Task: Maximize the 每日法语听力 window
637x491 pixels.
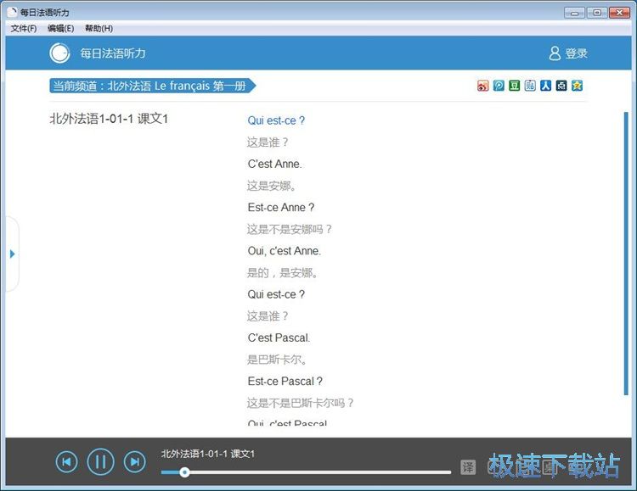Action: [597, 13]
